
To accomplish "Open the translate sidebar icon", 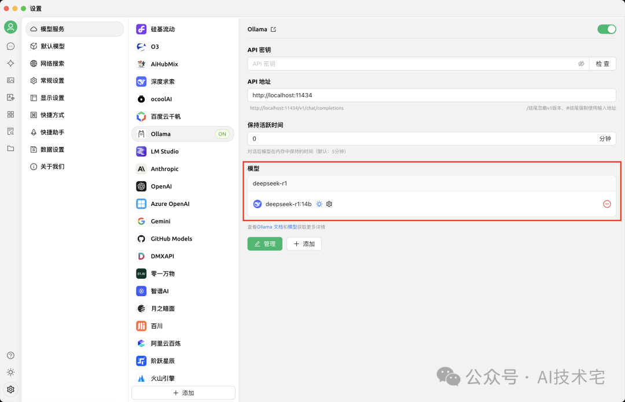I will click(x=11, y=98).
